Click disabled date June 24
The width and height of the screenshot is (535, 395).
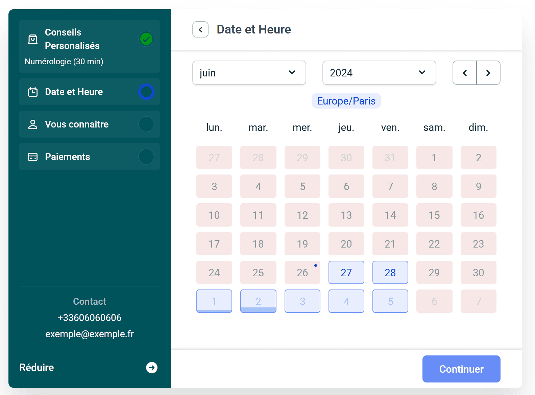[x=214, y=272]
